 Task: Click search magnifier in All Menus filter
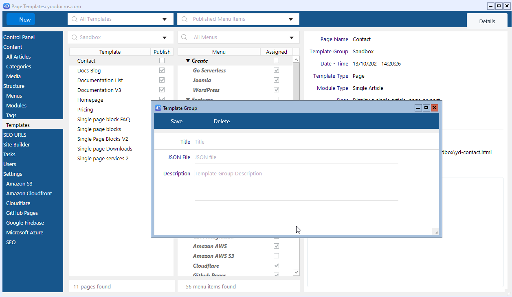pos(185,37)
